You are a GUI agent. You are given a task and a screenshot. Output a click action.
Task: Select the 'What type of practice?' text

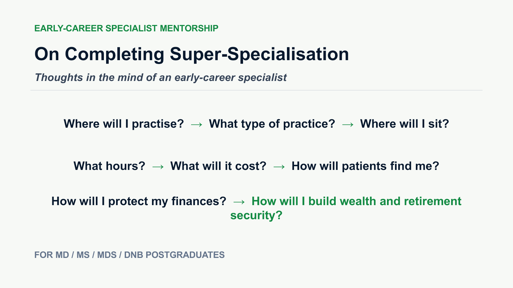coord(272,124)
